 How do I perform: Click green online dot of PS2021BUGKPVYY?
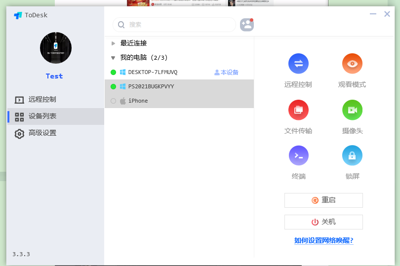point(113,87)
